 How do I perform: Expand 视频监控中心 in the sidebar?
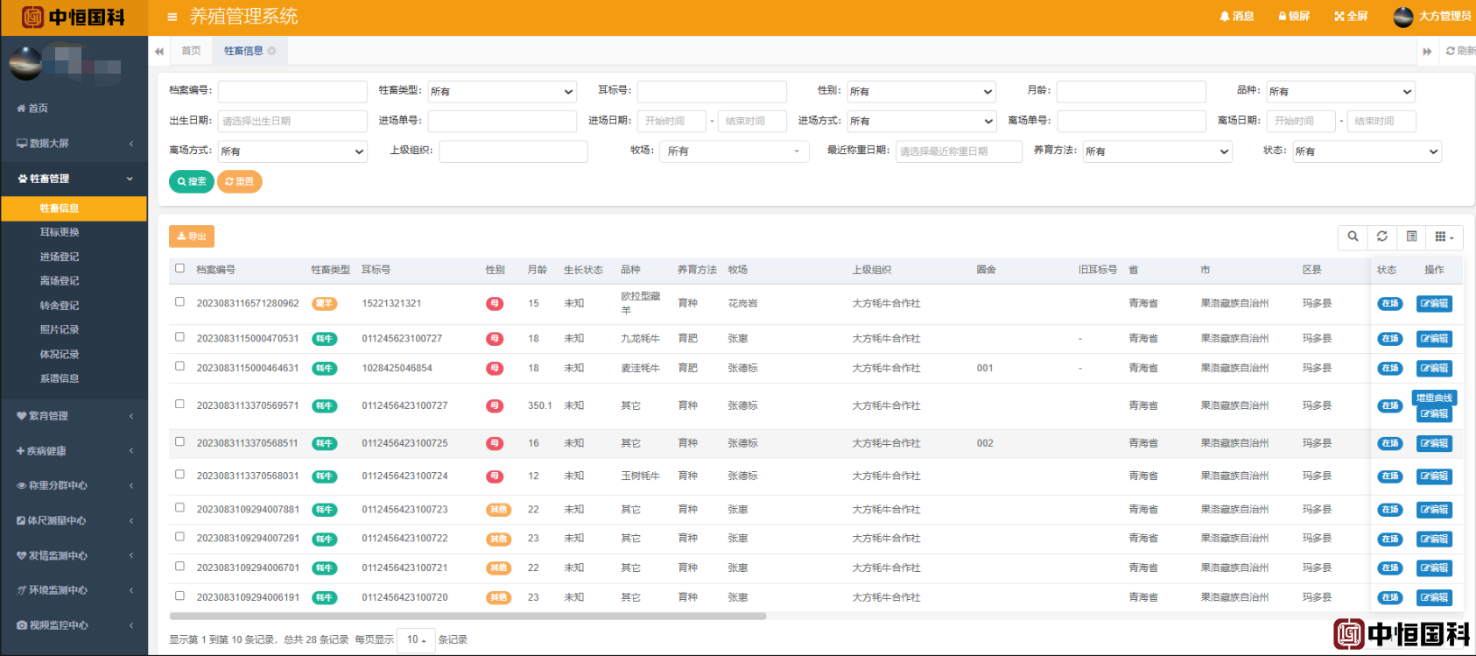[74, 625]
